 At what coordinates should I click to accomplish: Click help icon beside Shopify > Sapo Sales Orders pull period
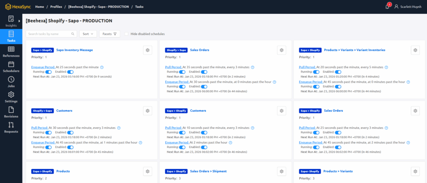pyautogui.click(x=252, y=67)
